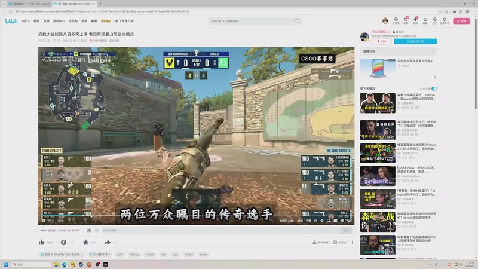Open 消息 messages icon
Viewport: 478px width, 269px height.
[x=406, y=21]
